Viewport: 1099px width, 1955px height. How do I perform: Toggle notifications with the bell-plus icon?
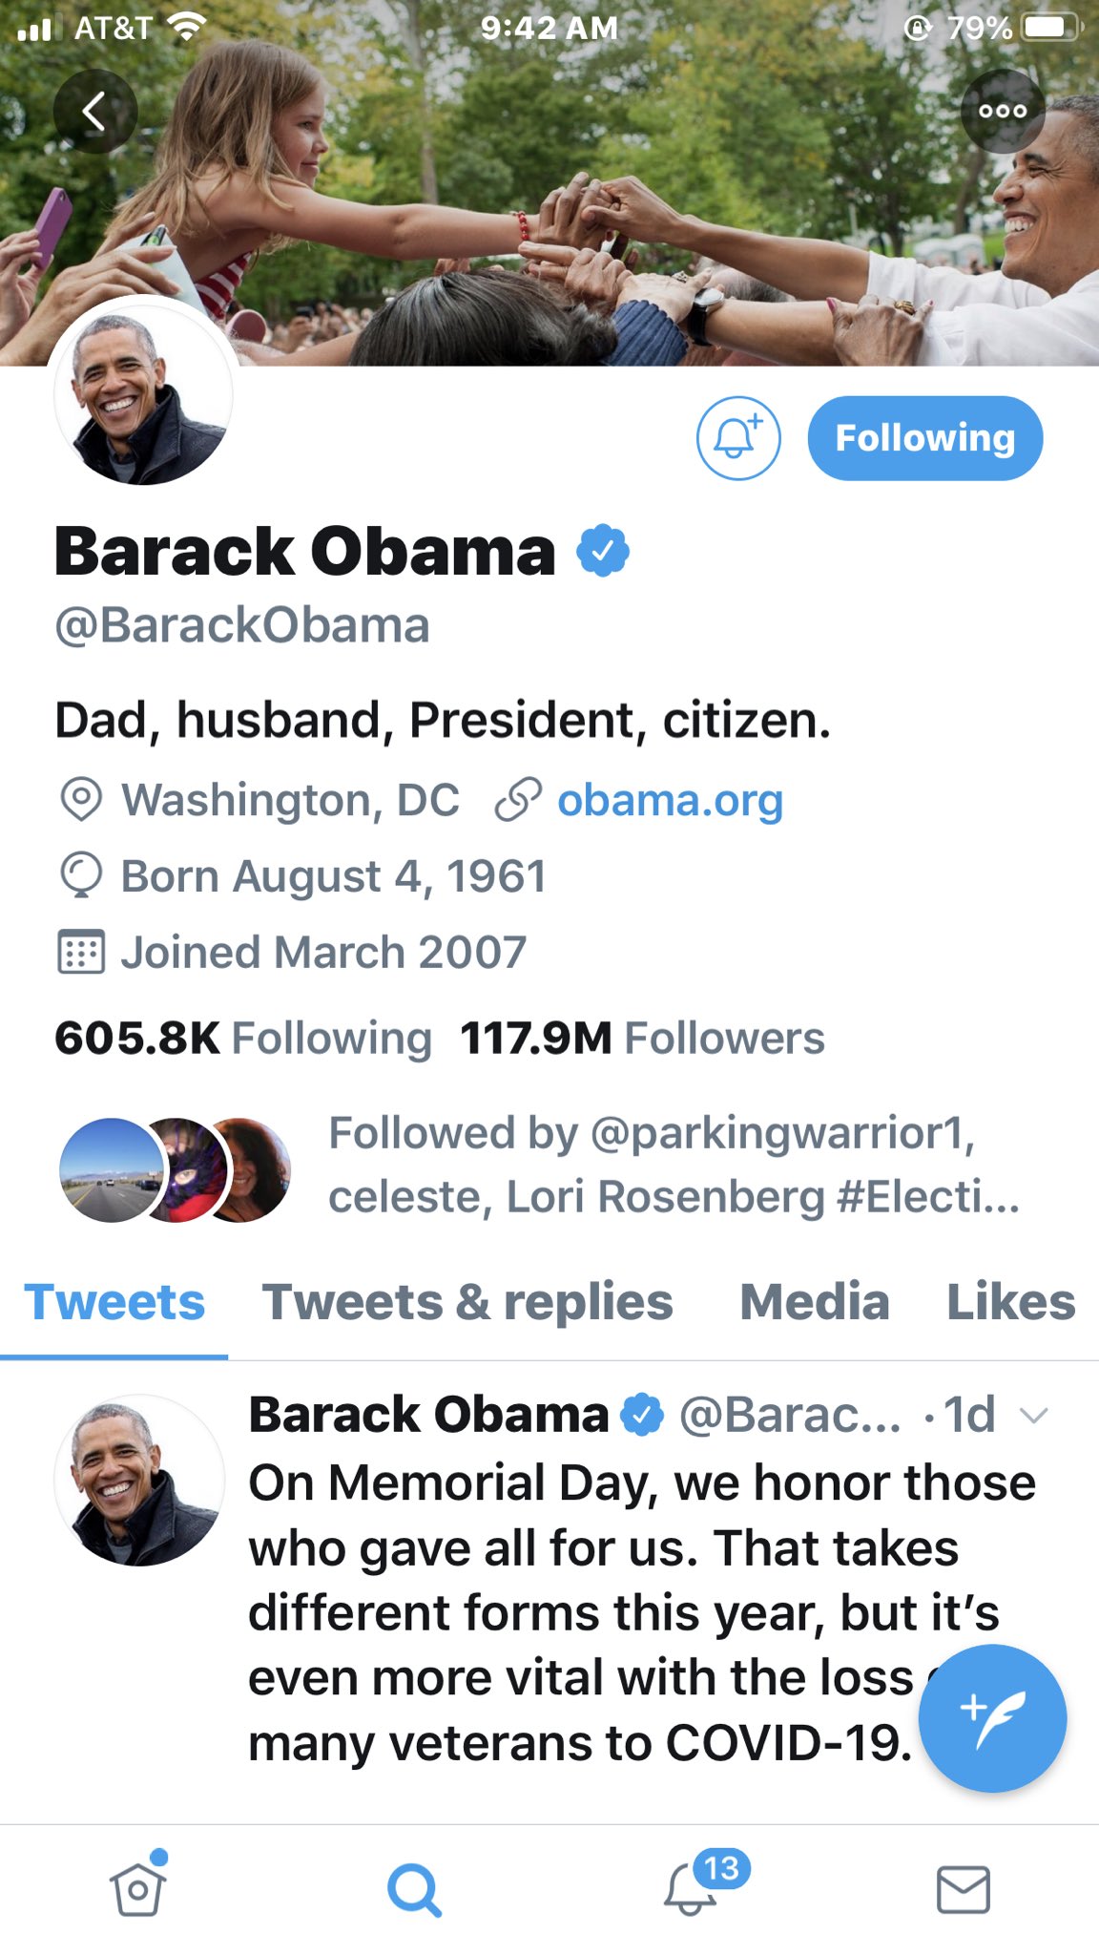[738, 438]
